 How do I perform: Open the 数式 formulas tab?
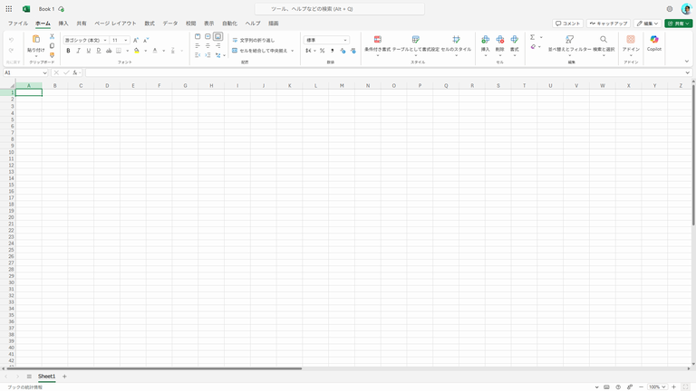pos(150,24)
